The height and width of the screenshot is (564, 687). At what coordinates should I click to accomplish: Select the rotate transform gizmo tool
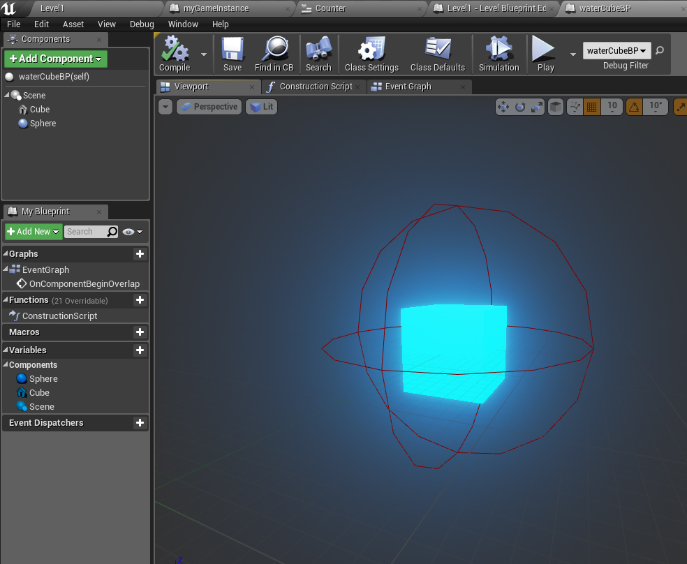tap(520, 107)
